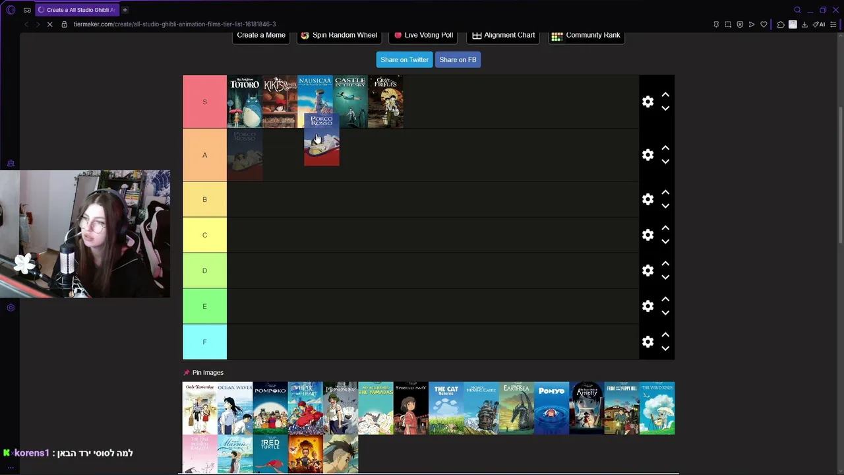Move the E tier row up
Screen dimensions: 844x475
tap(665, 300)
